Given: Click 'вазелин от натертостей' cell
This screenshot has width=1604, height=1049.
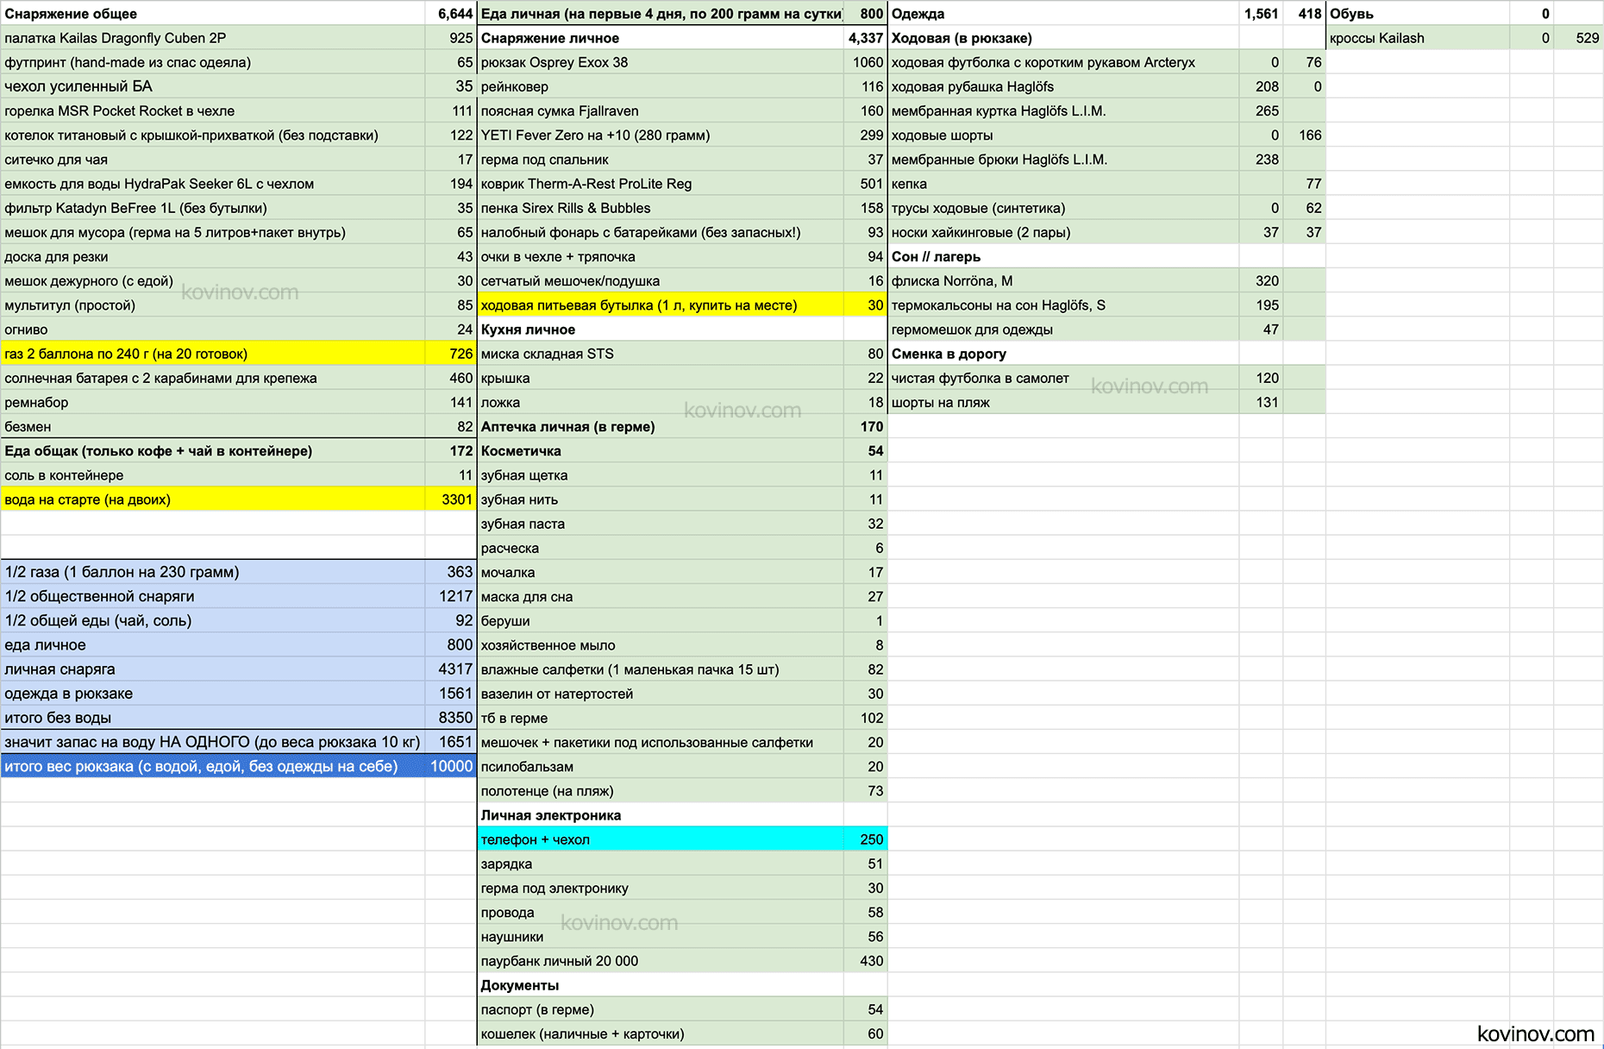Looking at the screenshot, I should 661,694.
